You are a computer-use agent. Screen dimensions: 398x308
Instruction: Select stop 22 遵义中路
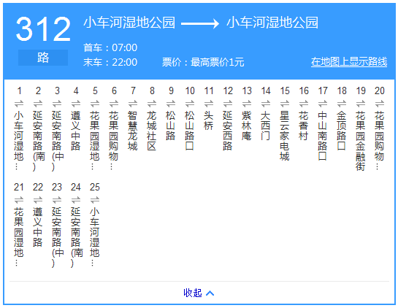pyautogui.click(x=38, y=227)
